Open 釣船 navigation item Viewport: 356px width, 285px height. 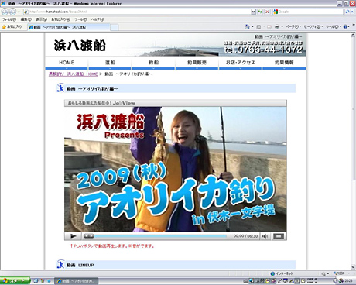[x=153, y=63]
